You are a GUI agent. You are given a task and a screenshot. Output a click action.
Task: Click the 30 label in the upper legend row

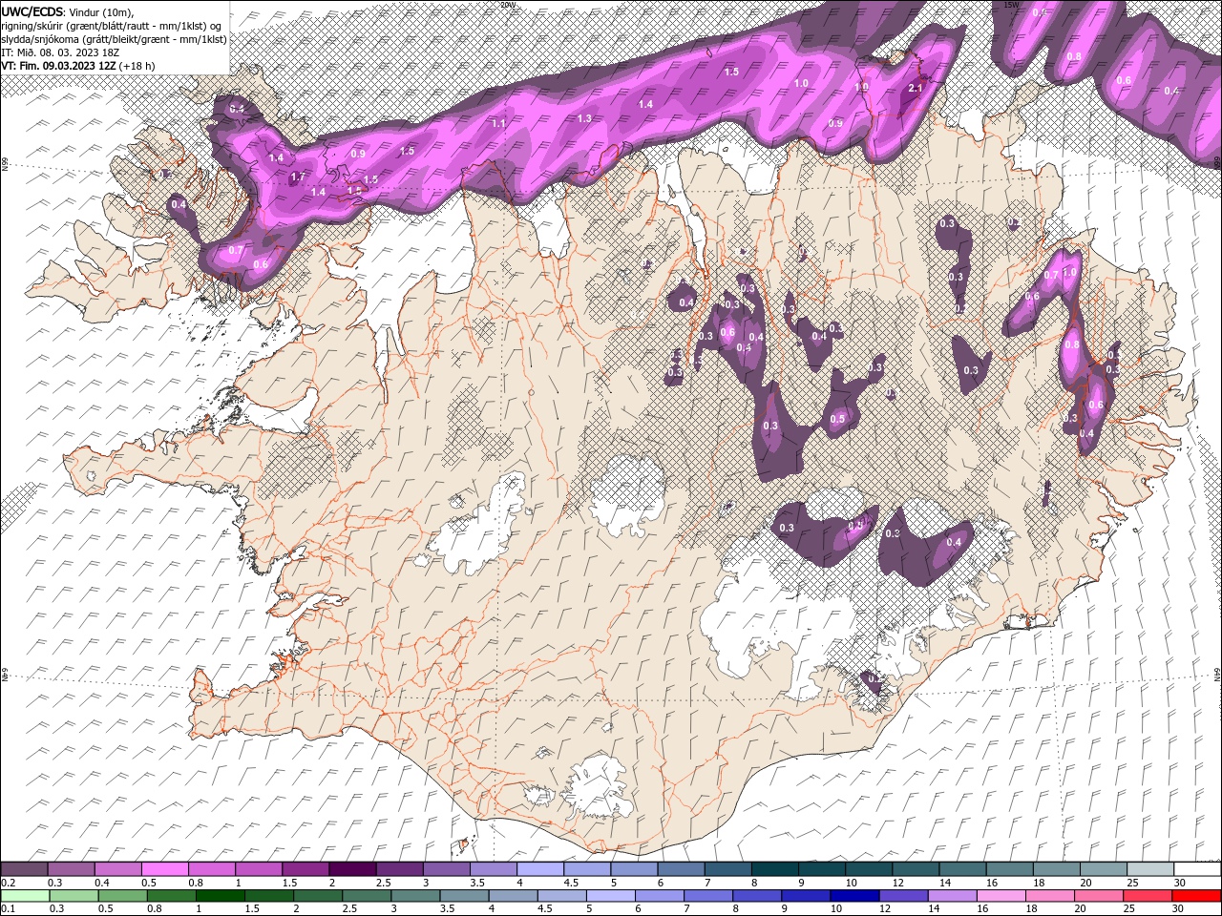(1179, 883)
